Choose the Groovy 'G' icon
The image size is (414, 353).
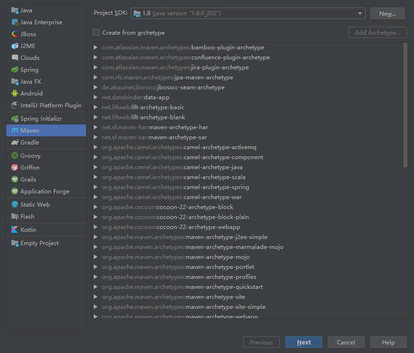click(x=15, y=155)
